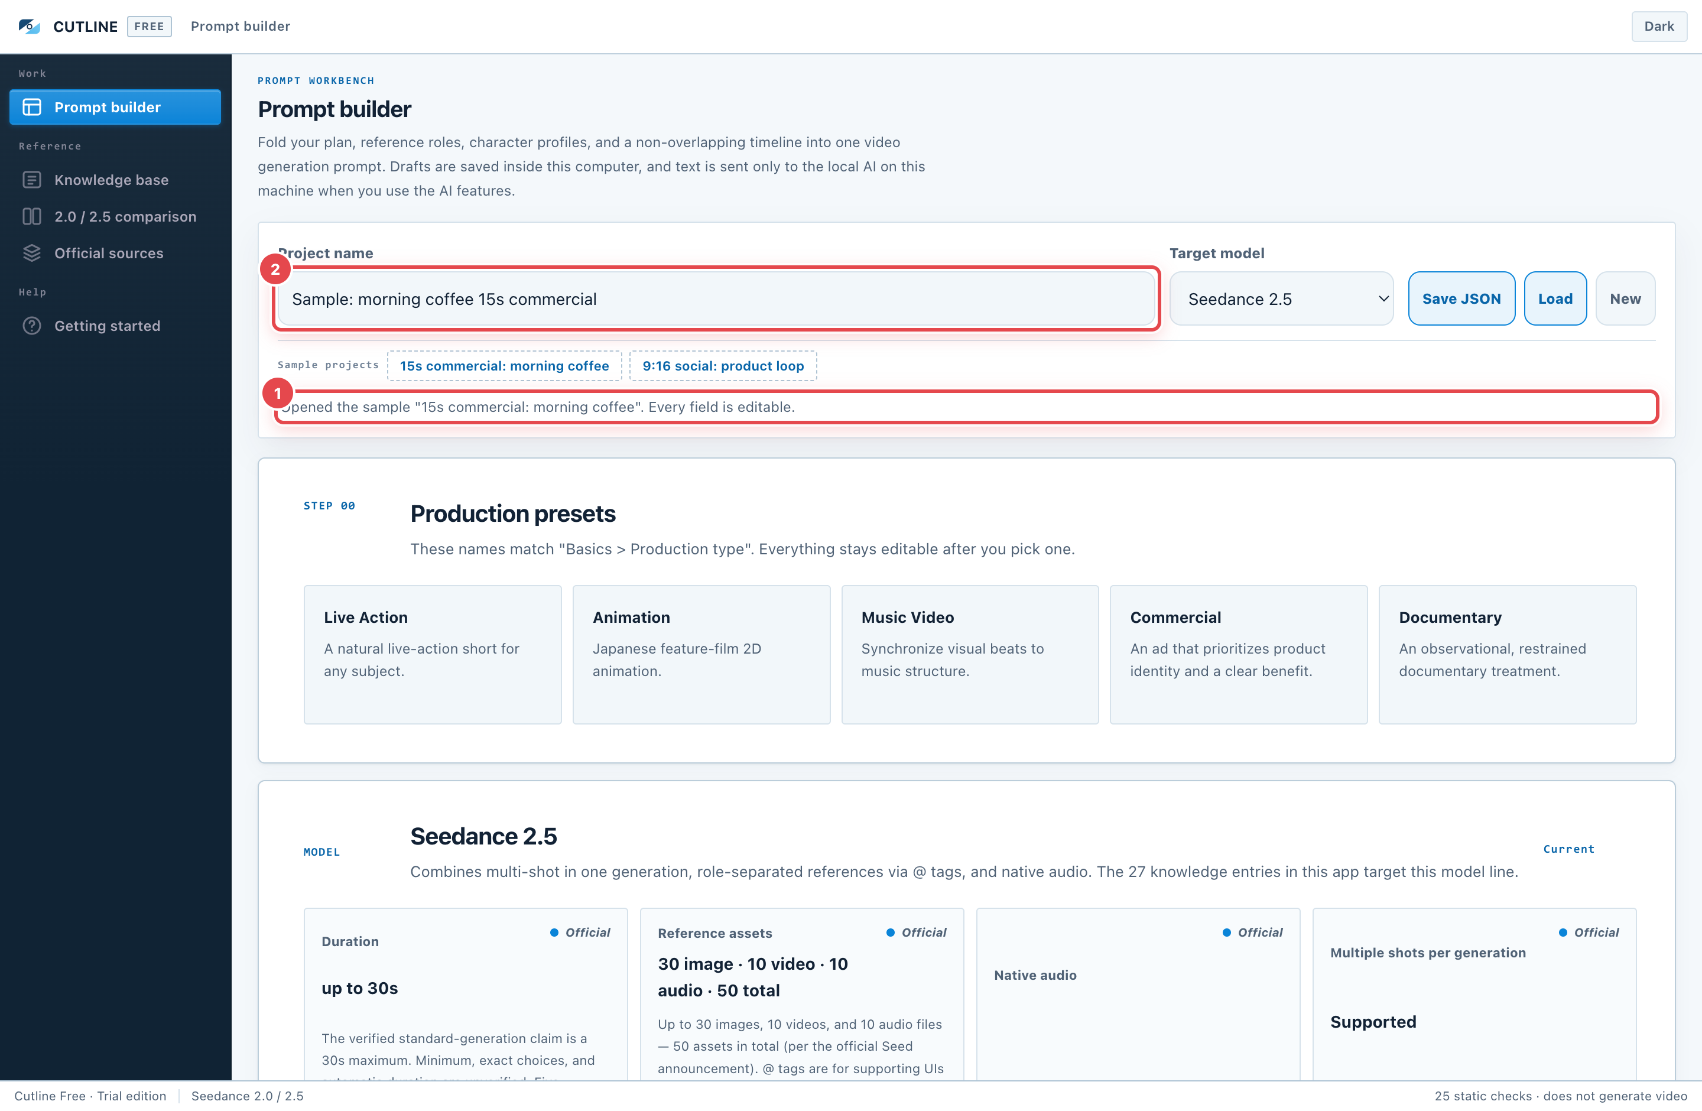Click the Cutline logo icon
This screenshot has width=1702, height=1111.
[28, 27]
